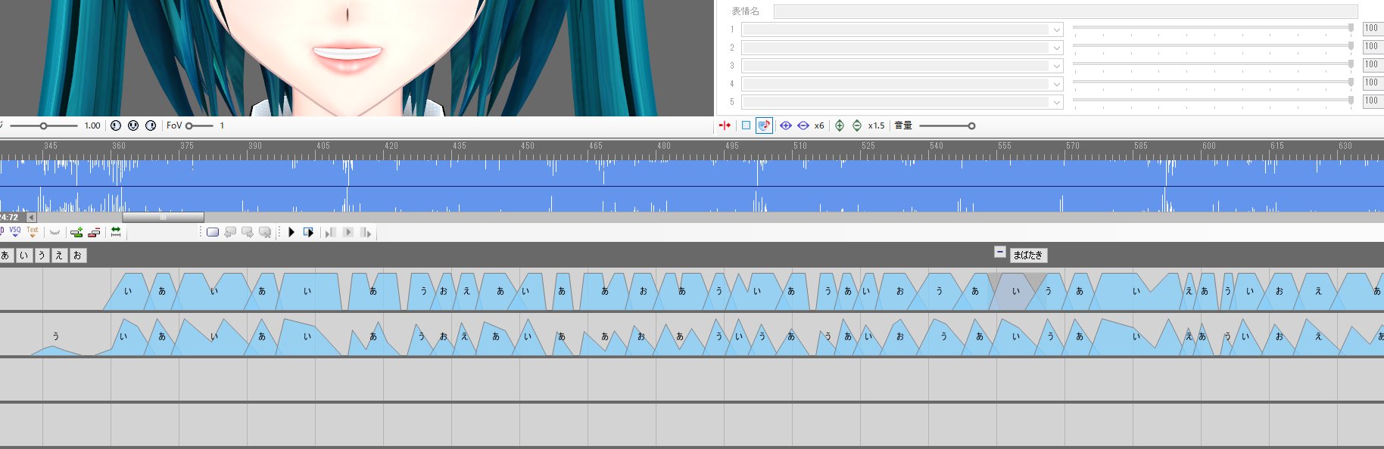Image resolution: width=1384 pixels, height=449 pixels.
Task: Click the bubble with left arrow icon
Action: [230, 232]
